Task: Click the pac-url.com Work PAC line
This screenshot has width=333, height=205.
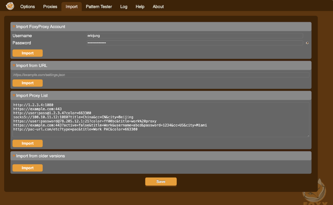Action: click(x=75, y=129)
